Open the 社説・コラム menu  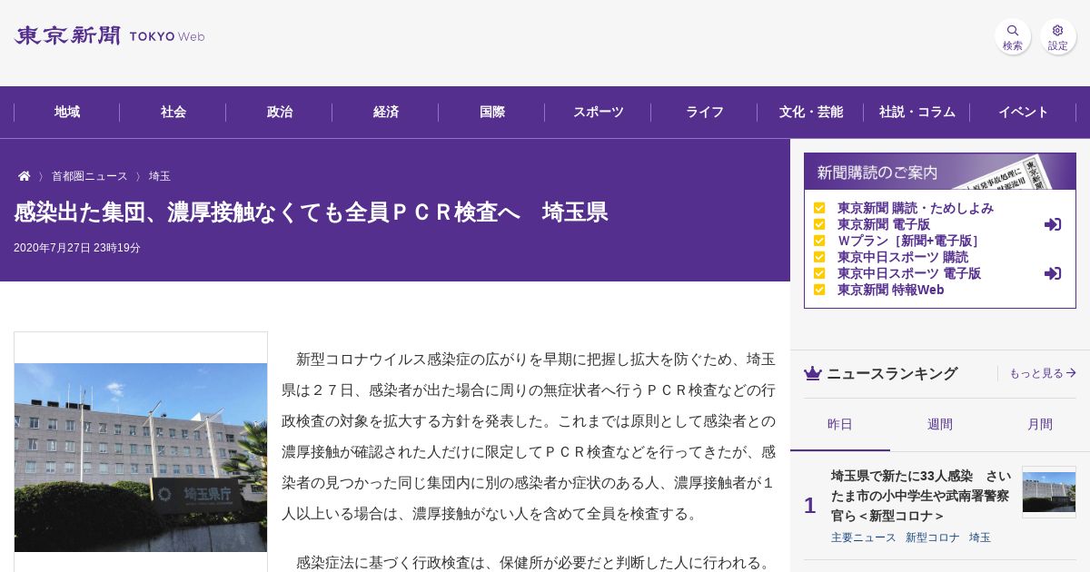(917, 112)
